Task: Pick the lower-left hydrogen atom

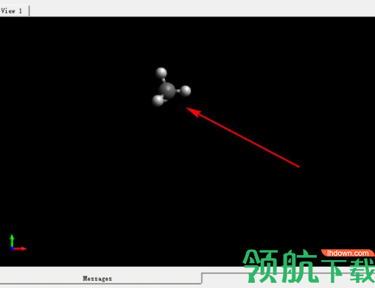Action: [x=158, y=101]
